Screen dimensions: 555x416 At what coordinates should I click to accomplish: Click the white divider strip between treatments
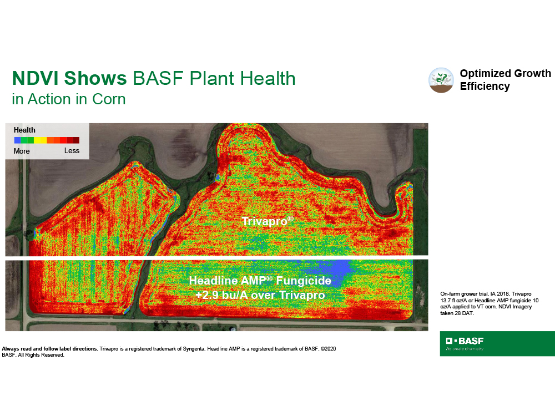[x=216, y=258]
